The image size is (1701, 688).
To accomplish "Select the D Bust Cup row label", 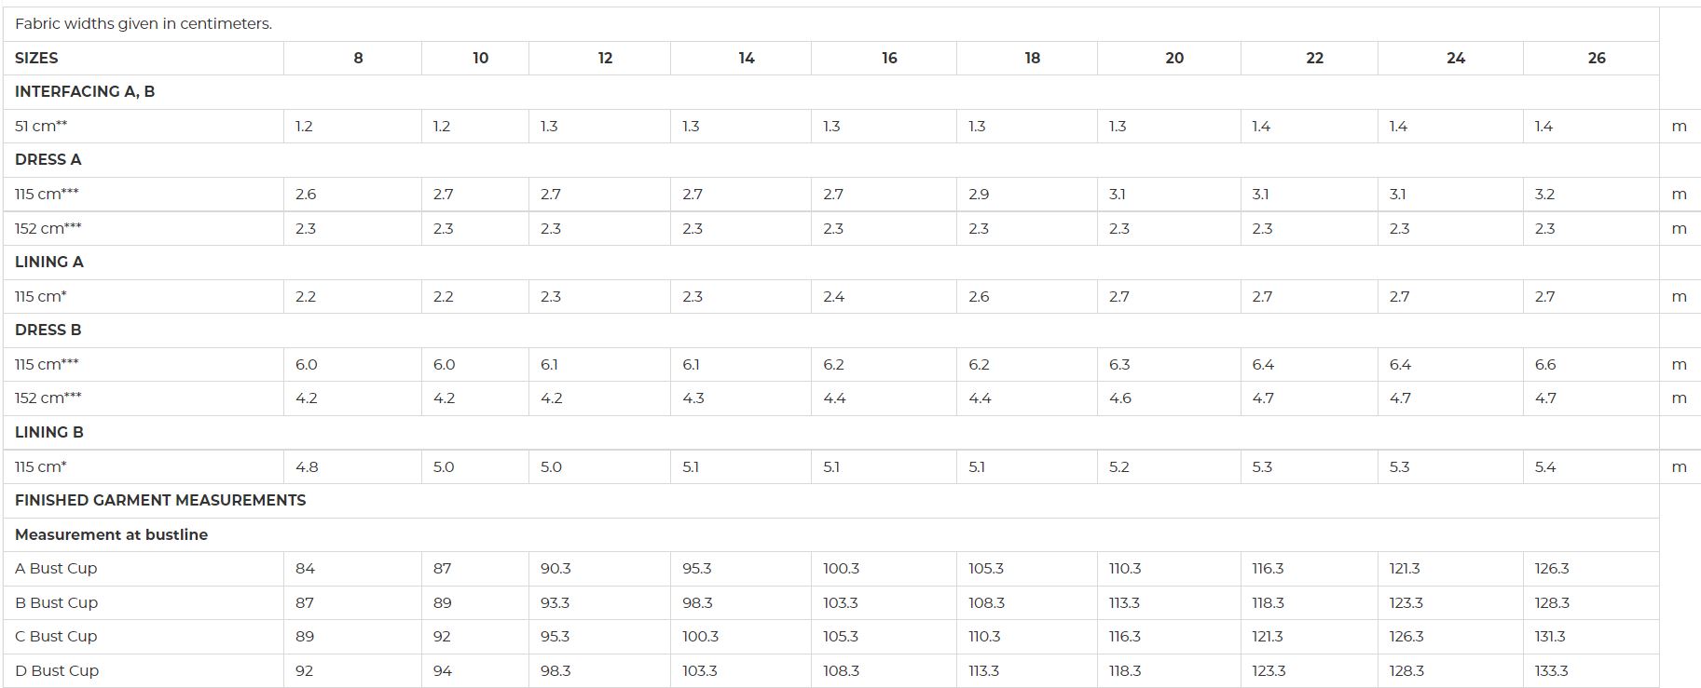I will pyautogui.click(x=57, y=670).
